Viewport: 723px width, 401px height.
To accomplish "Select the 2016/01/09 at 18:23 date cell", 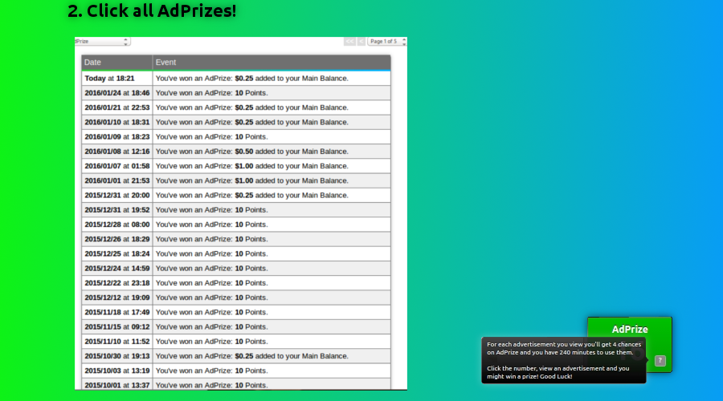I will pos(117,136).
